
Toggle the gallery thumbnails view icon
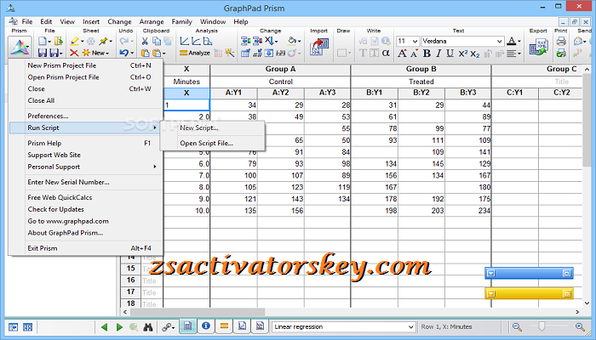[28, 326]
